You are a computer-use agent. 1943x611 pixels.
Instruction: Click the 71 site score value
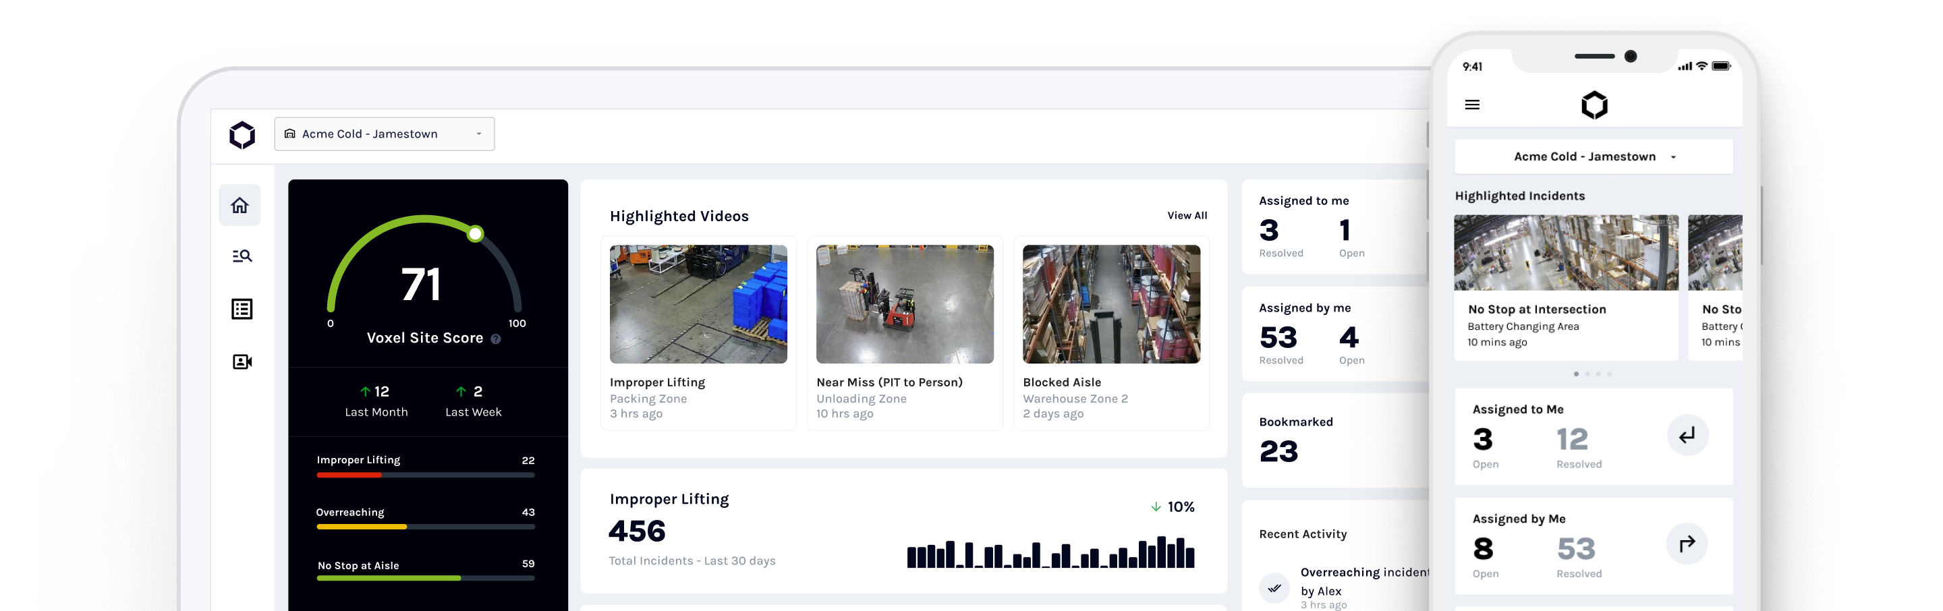[x=421, y=285]
